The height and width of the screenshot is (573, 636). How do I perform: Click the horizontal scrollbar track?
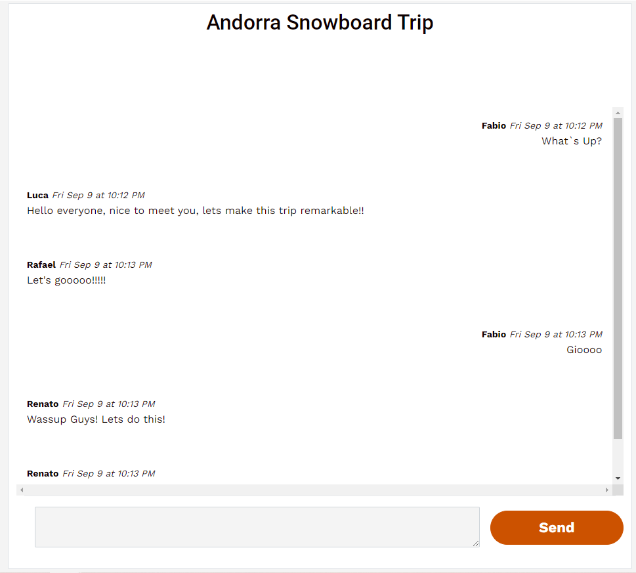(x=314, y=490)
